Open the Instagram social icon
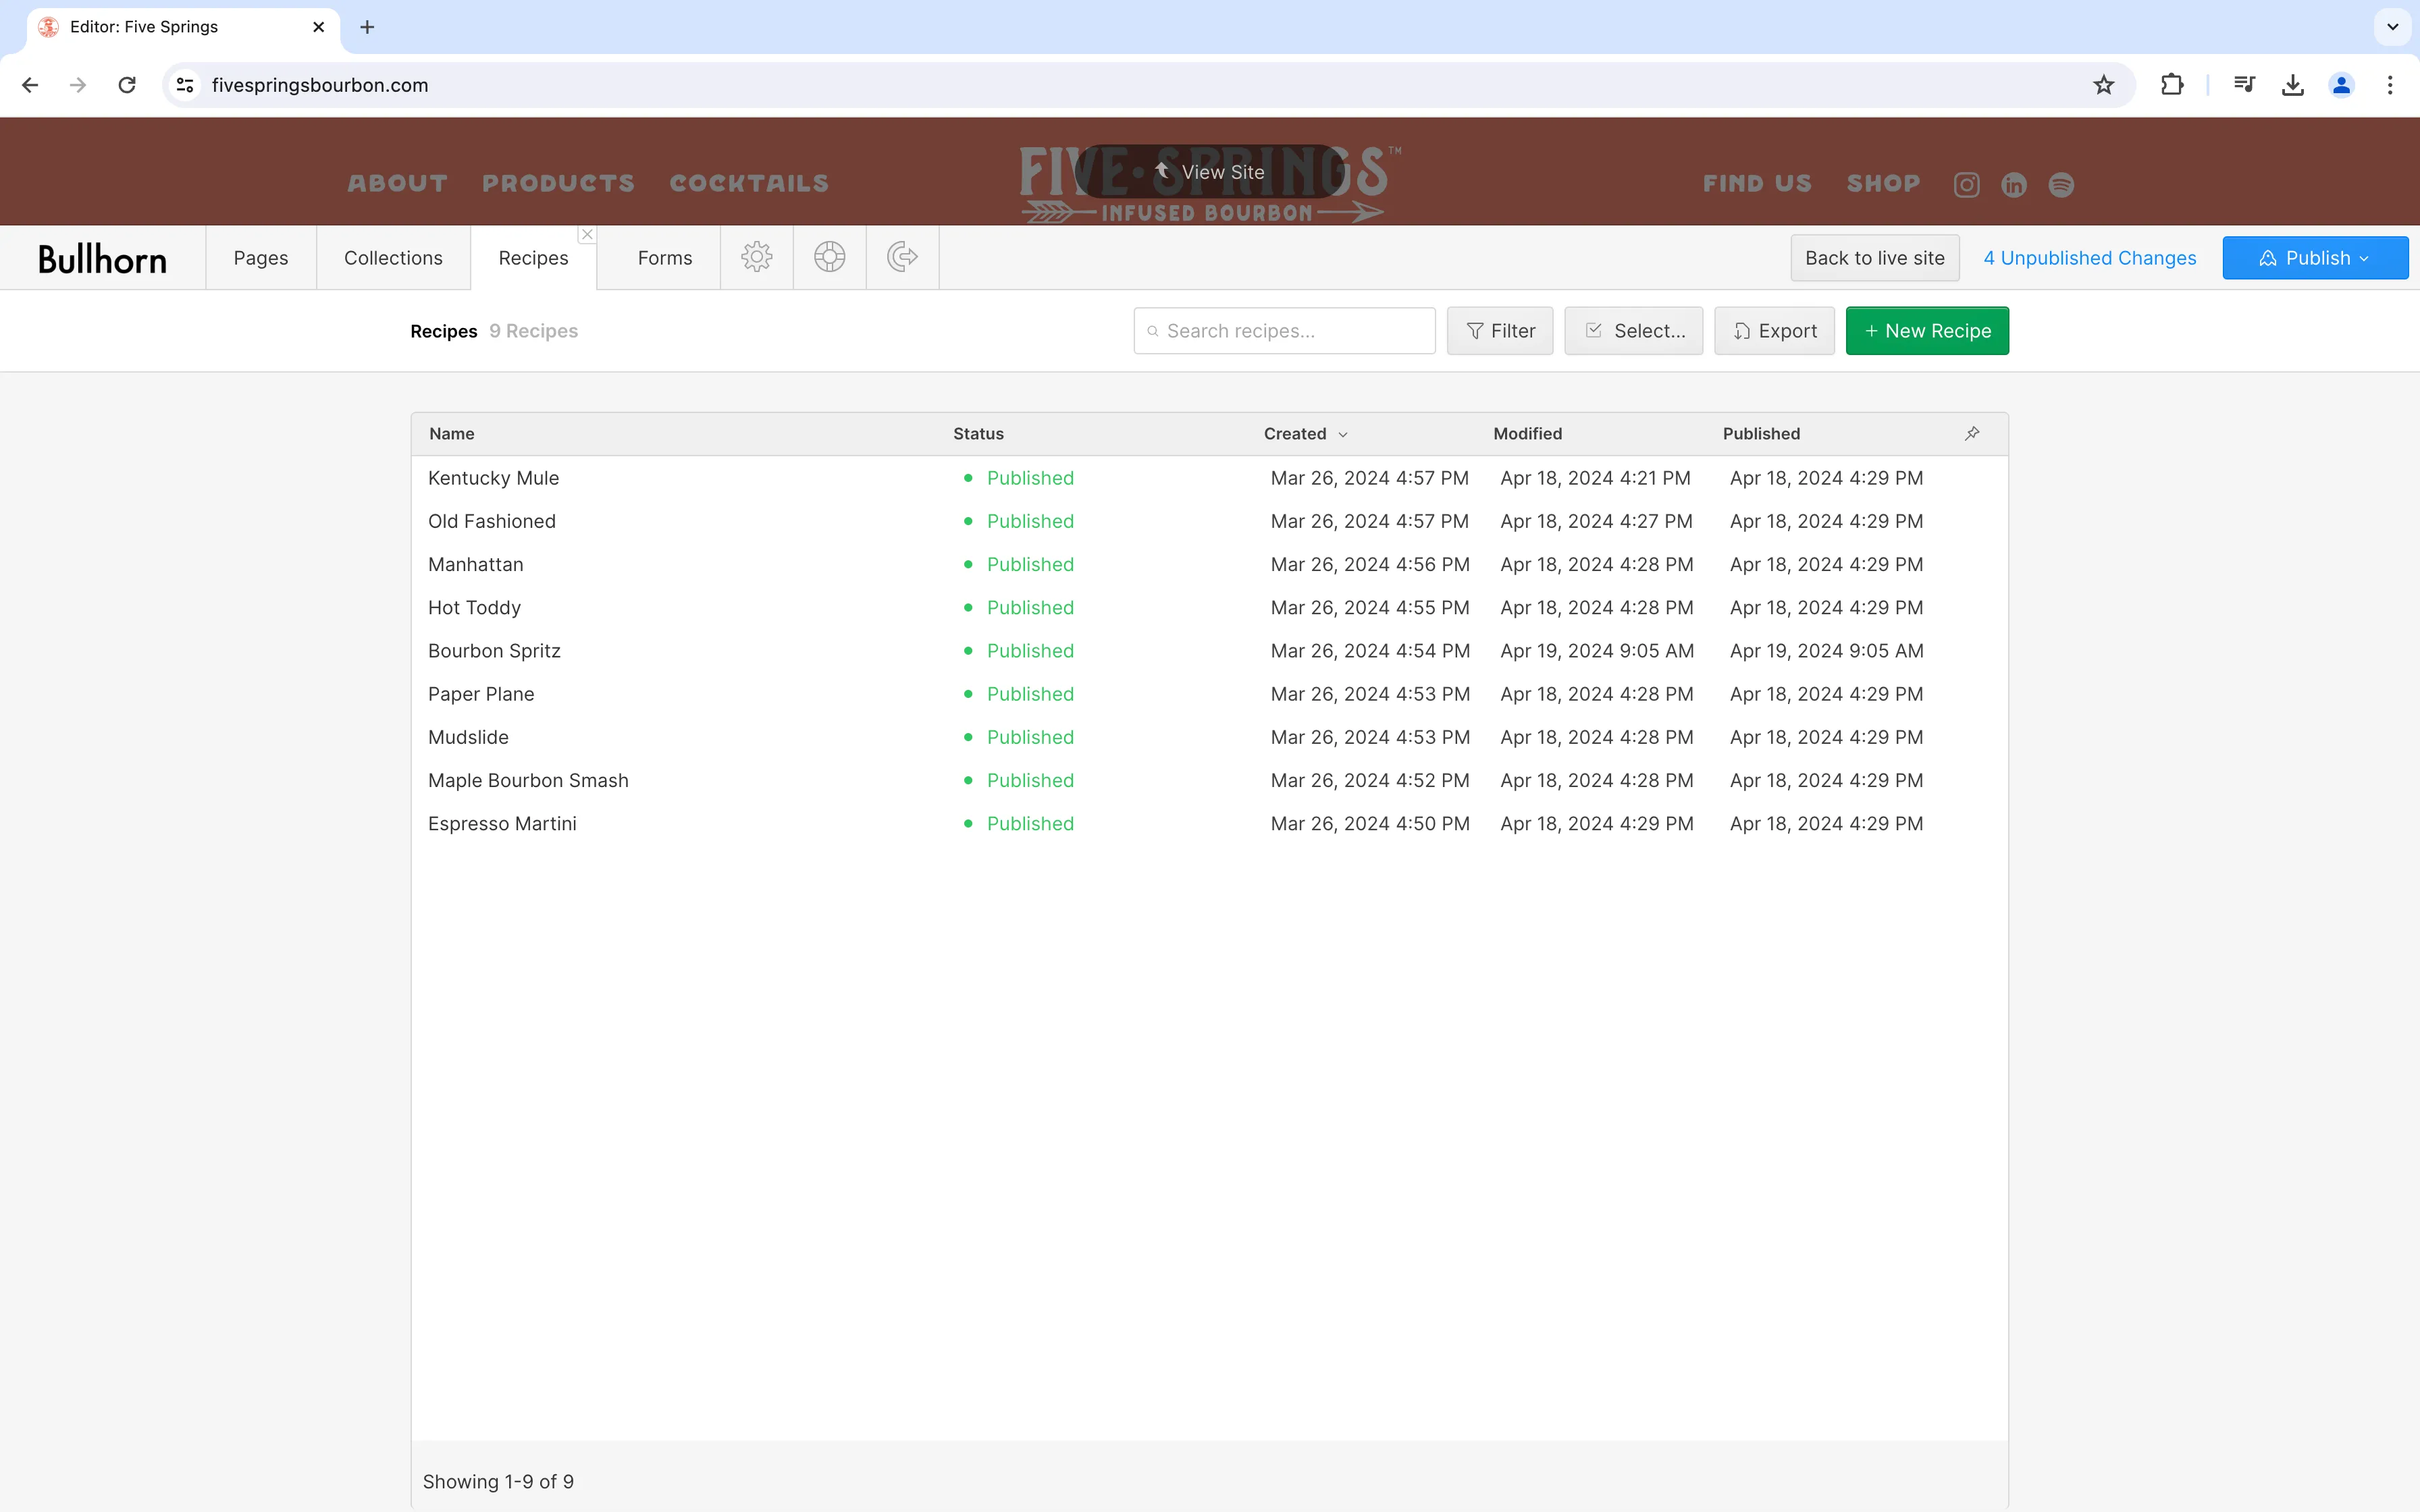This screenshot has width=2420, height=1512. click(x=1965, y=184)
